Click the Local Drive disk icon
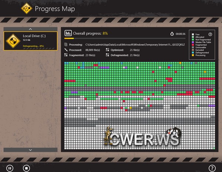The image size is (222, 172). pos(13,41)
